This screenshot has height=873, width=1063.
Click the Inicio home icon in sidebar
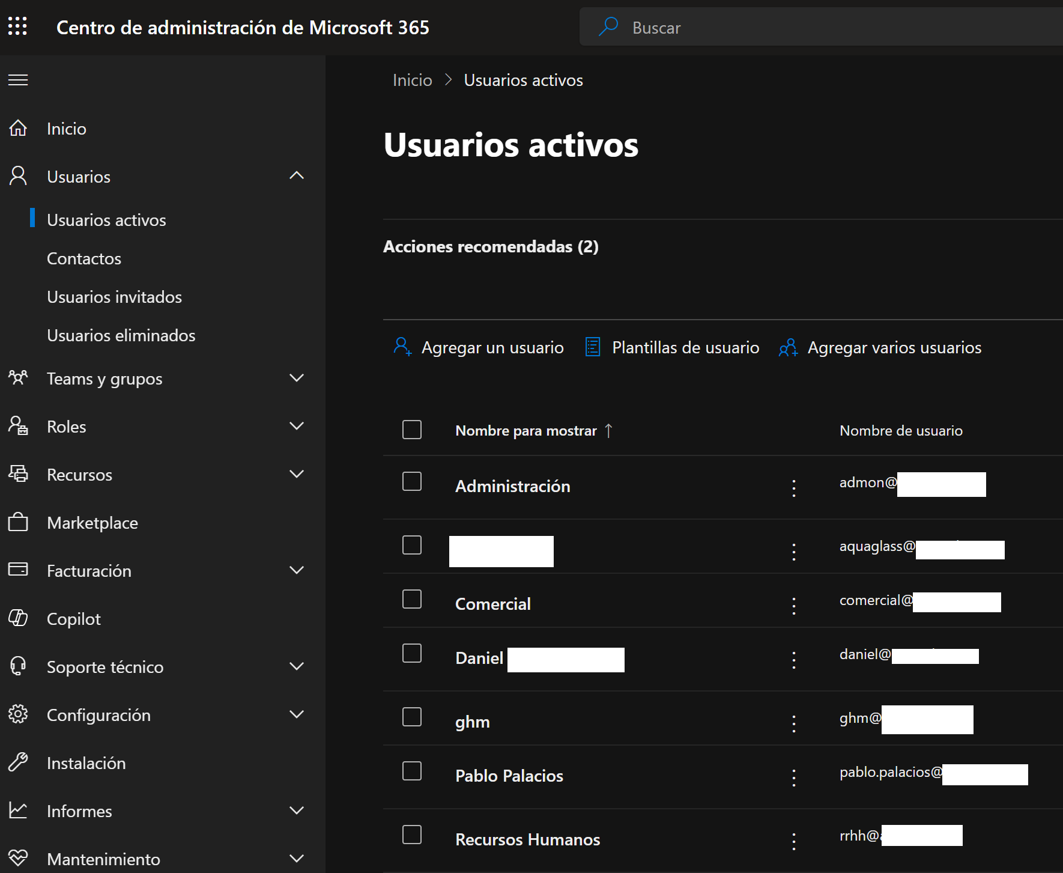pyautogui.click(x=18, y=128)
